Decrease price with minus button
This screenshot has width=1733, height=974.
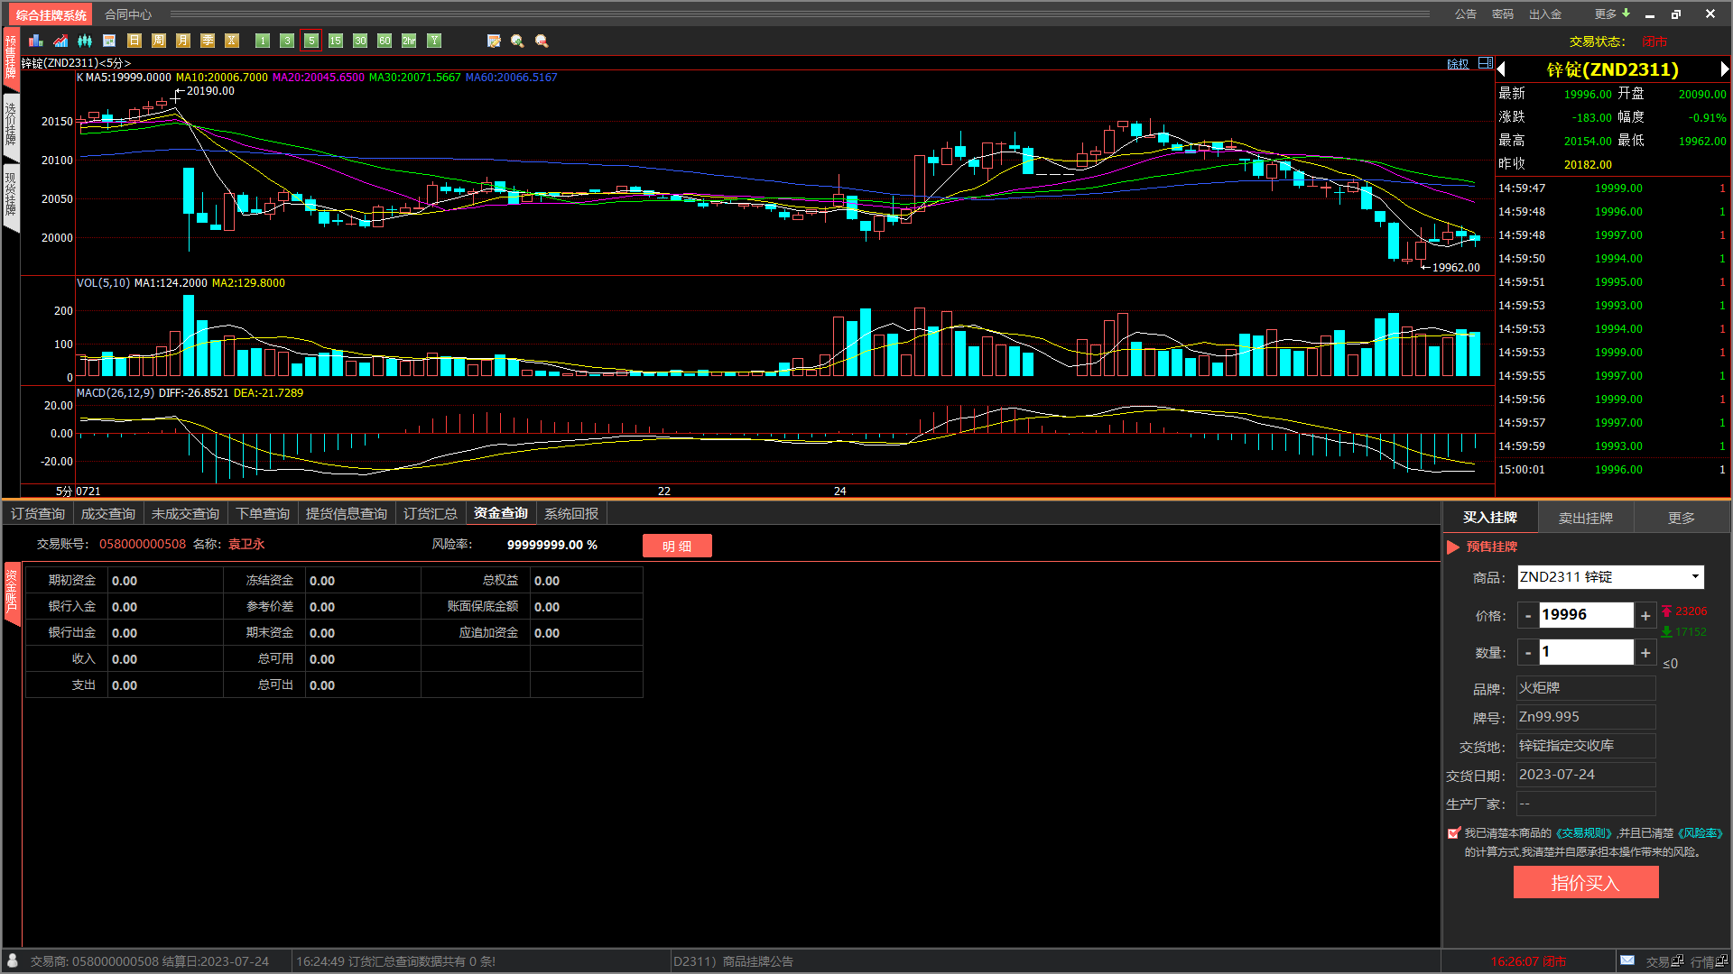(x=1527, y=616)
